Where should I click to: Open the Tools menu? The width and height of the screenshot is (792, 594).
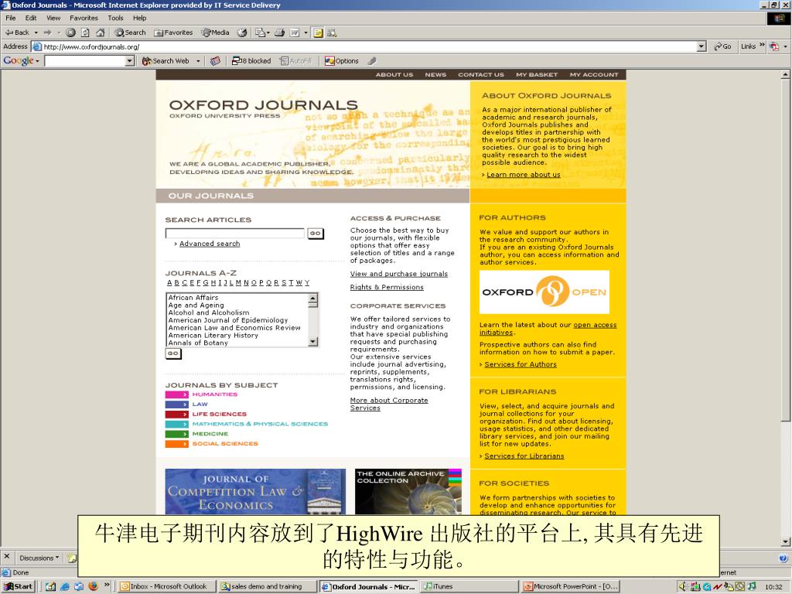pos(115,19)
